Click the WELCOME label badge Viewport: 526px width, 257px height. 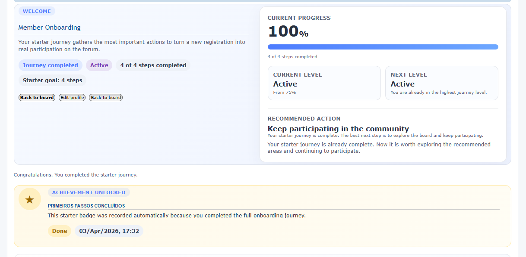click(x=37, y=11)
